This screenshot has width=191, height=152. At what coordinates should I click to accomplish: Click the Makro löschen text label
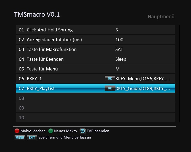33,131
